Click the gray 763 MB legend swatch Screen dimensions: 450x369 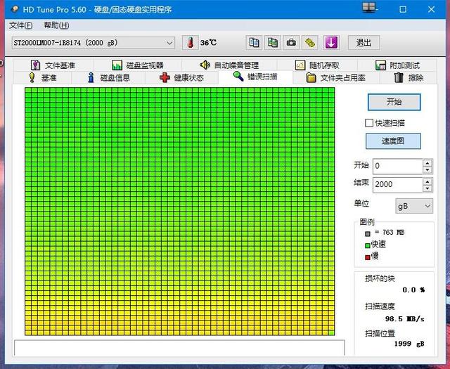point(368,233)
